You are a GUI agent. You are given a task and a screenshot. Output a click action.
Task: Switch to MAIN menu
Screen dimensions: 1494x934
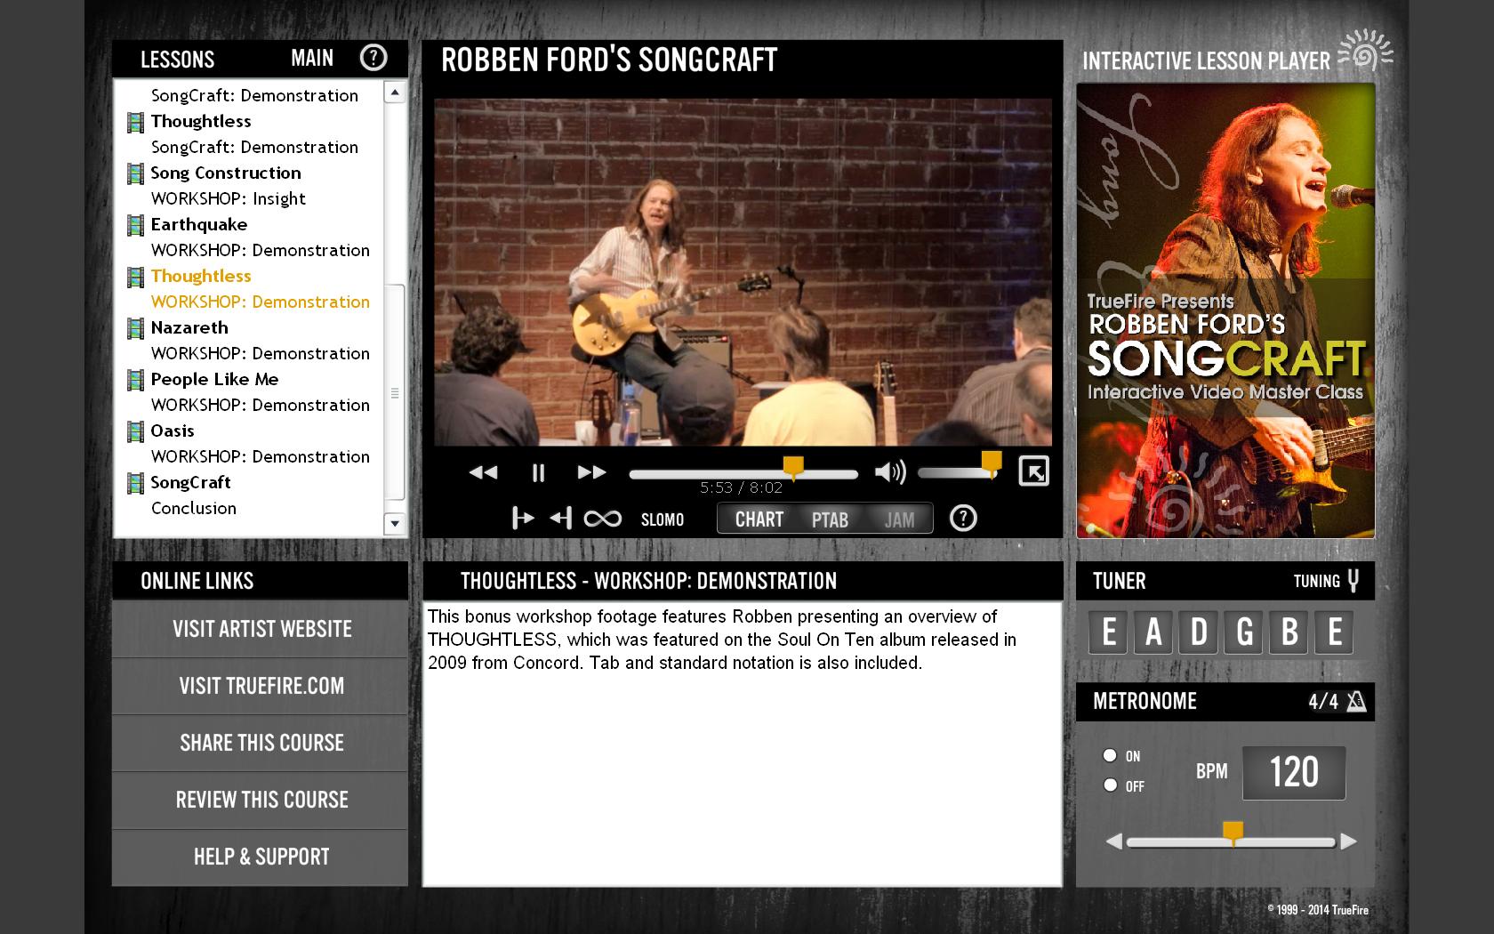(312, 59)
